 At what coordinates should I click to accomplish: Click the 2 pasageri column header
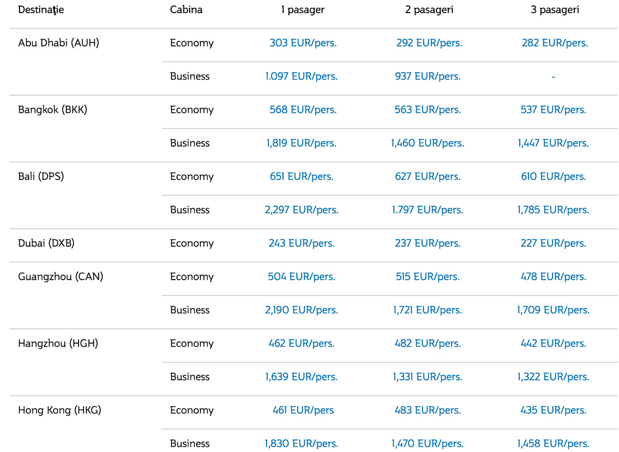(429, 10)
